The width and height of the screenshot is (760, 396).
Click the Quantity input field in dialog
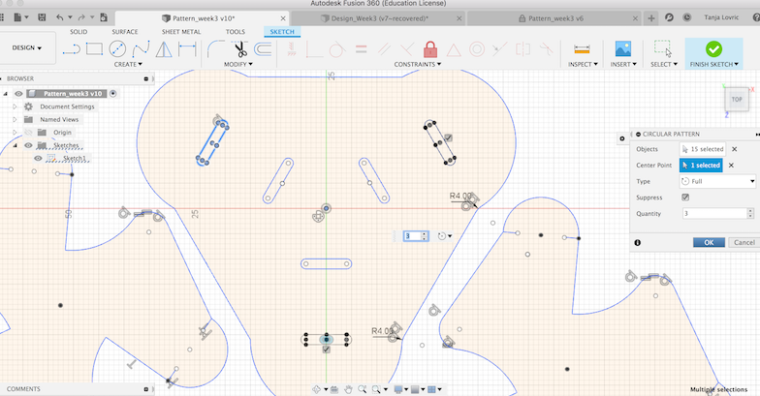(715, 213)
